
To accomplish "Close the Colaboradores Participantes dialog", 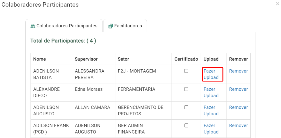I will tap(278, 4).
